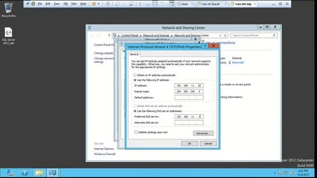This screenshot has width=317, height=178.
Task: Open Windows PowerShell from the taskbar
Action: point(25,173)
